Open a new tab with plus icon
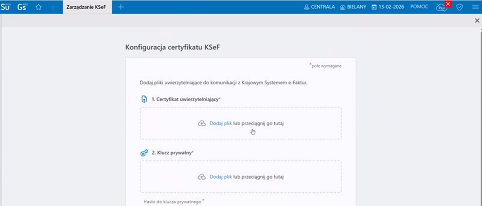482x206 pixels. tap(121, 7)
